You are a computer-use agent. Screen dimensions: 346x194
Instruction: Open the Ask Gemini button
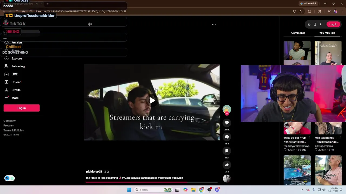tap(308, 4)
